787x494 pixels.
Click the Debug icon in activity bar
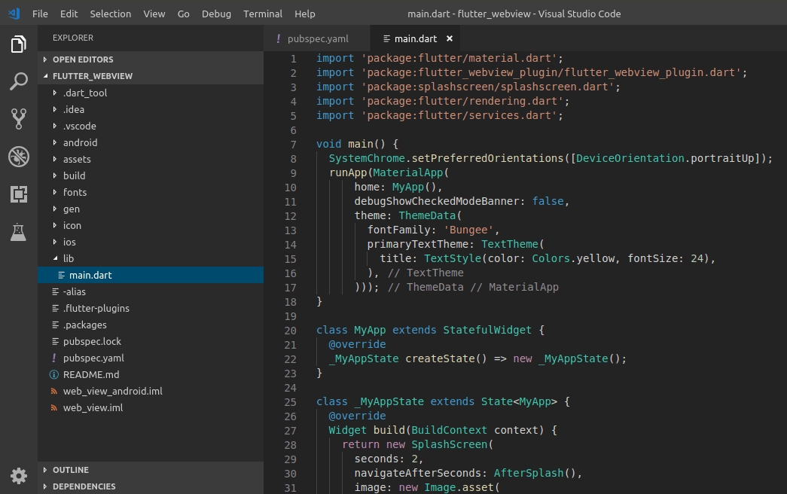[x=18, y=157]
